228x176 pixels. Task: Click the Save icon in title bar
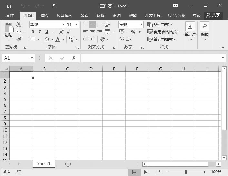(x=9, y=6)
